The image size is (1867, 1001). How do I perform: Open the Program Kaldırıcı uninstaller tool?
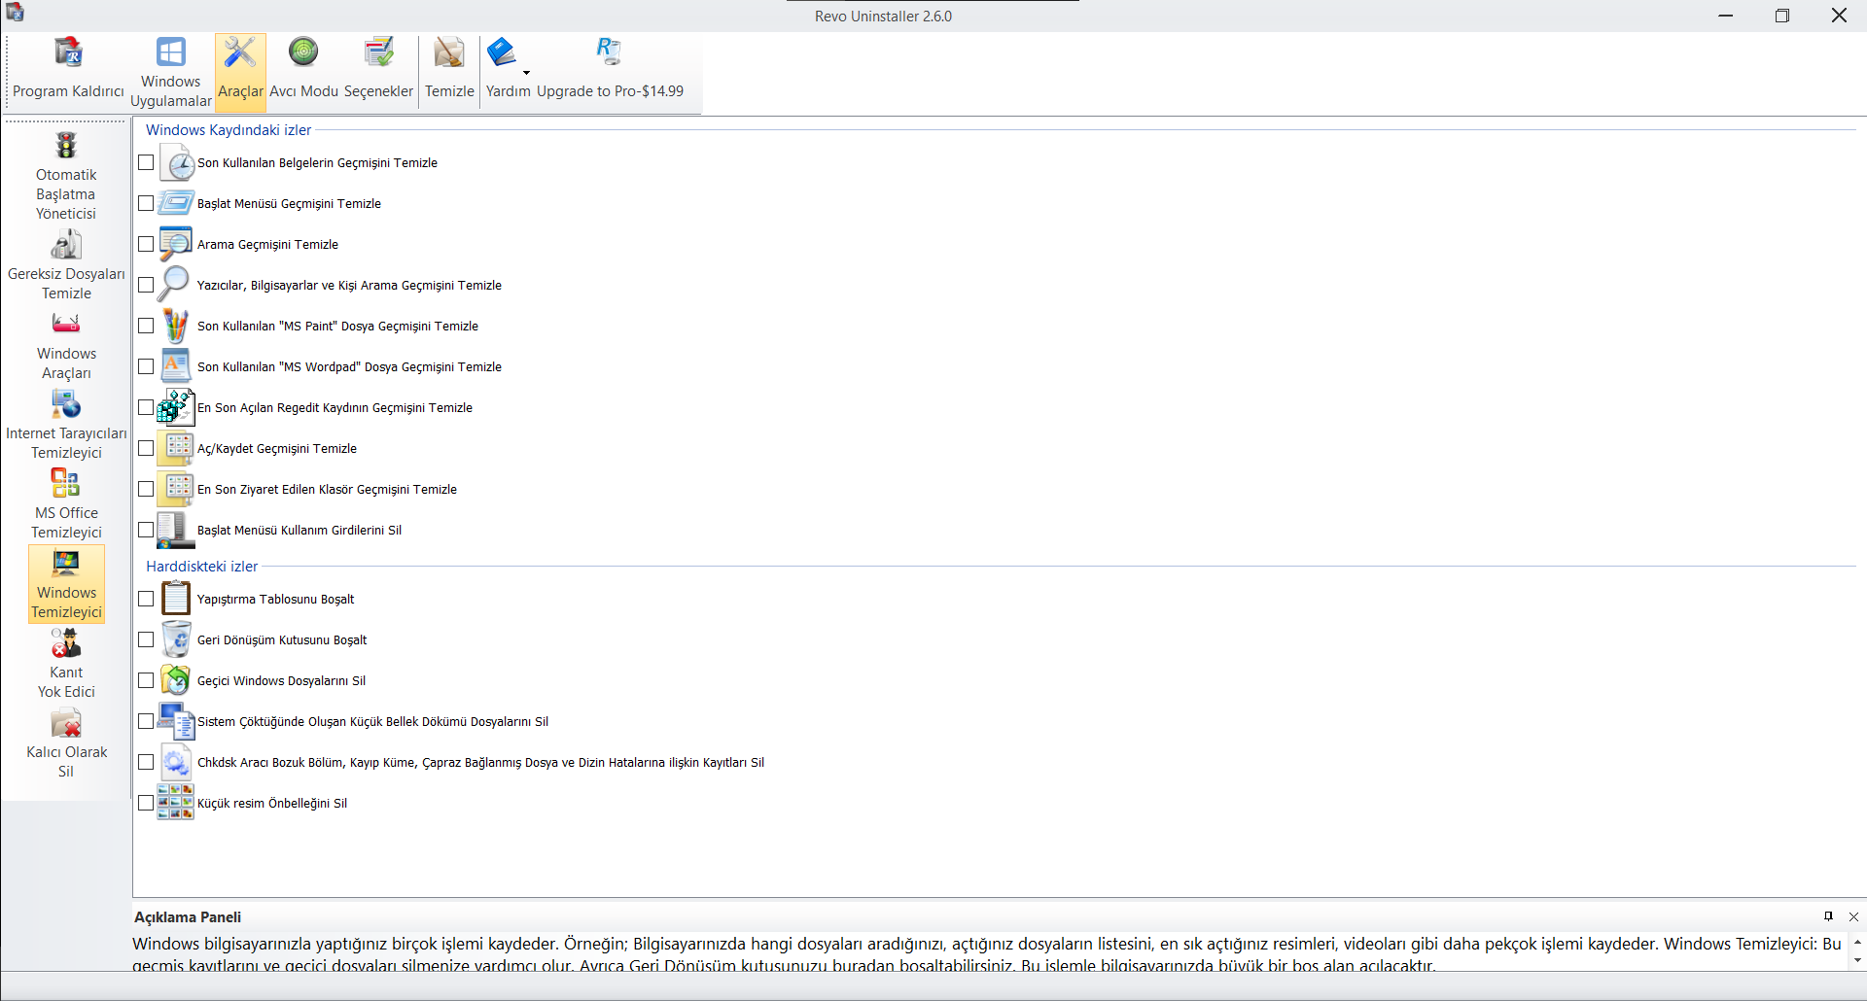(x=68, y=70)
